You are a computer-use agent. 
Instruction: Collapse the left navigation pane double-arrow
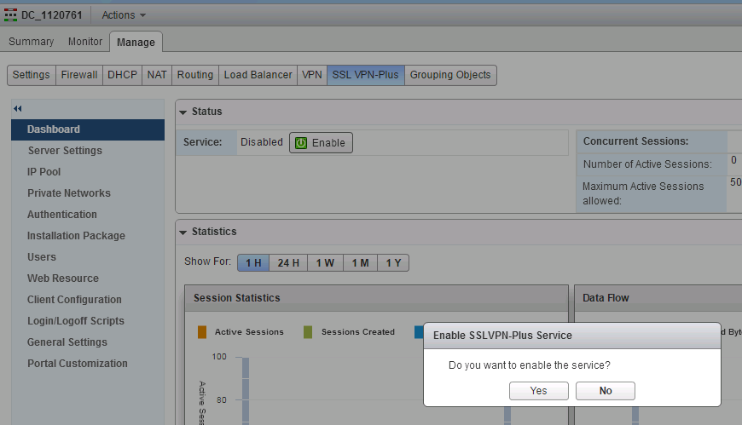18,109
